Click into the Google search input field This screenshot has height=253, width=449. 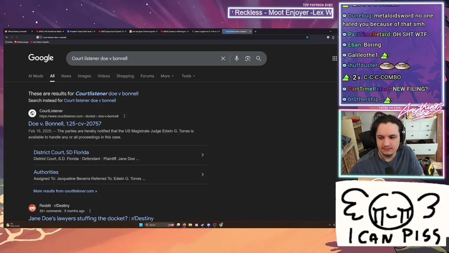(144, 58)
